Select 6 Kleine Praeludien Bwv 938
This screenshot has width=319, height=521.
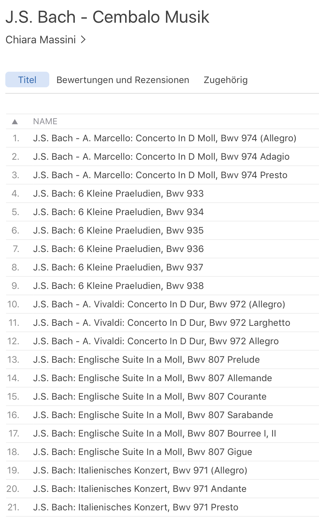(118, 286)
